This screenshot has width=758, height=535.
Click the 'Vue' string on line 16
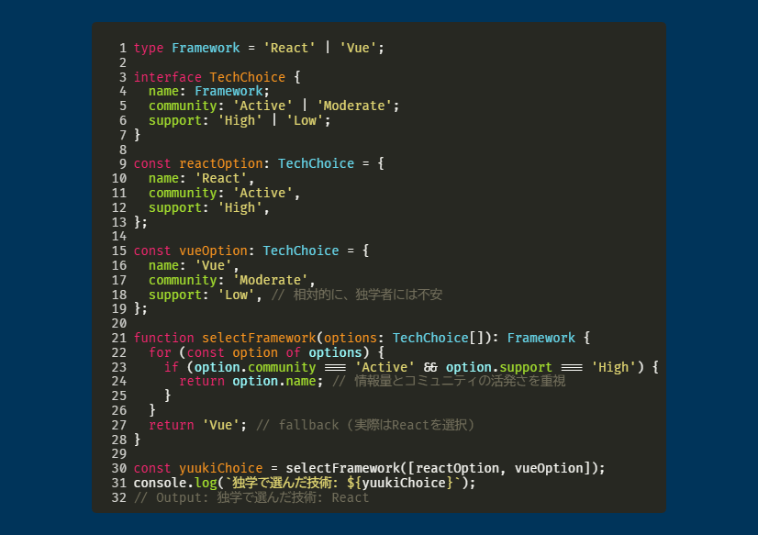click(213, 265)
